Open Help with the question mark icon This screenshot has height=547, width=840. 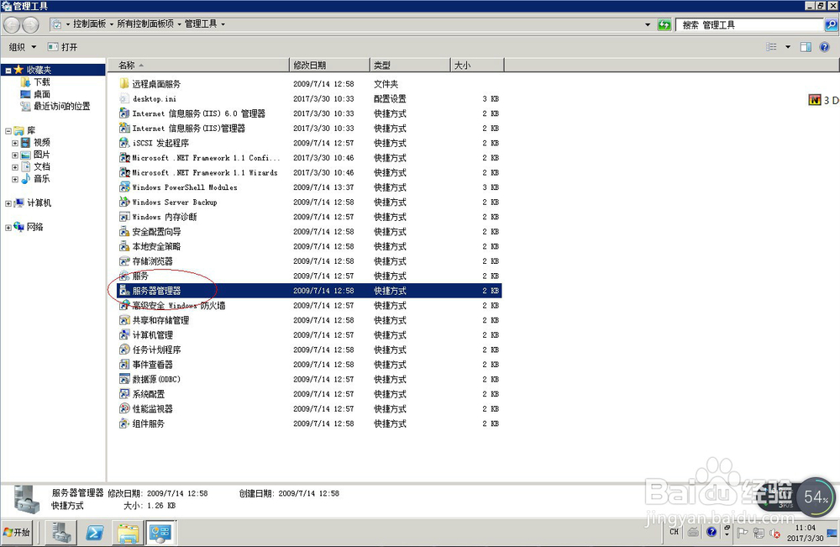[825, 47]
